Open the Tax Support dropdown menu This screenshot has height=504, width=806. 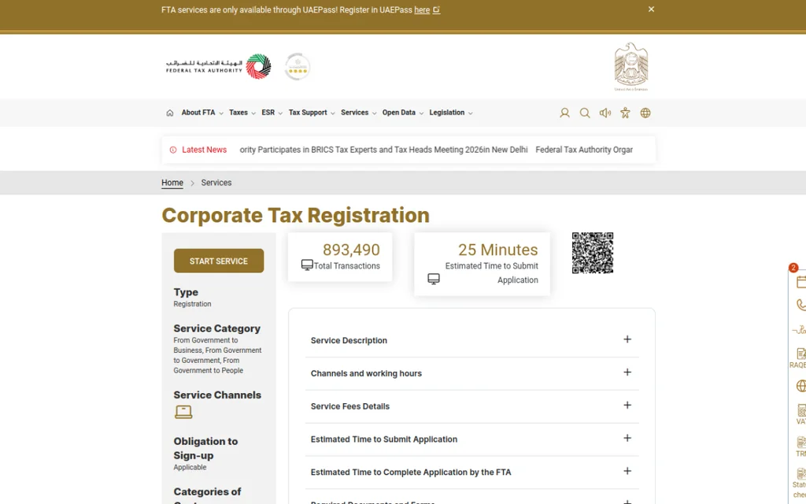pyautogui.click(x=312, y=113)
